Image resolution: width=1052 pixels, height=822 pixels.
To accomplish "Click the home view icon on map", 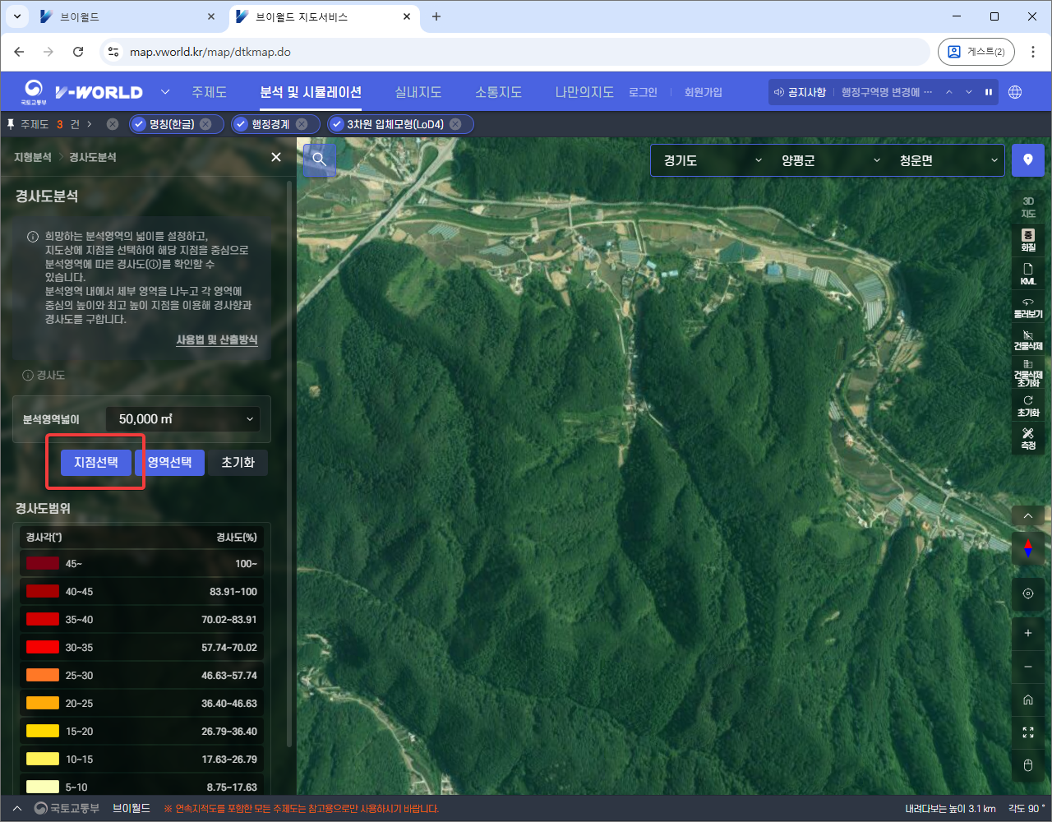I will (1028, 700).
